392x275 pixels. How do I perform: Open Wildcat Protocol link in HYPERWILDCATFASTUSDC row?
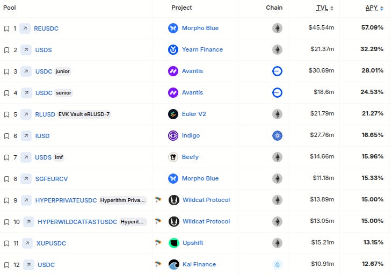pyautogui.click(x=206, y=221)
